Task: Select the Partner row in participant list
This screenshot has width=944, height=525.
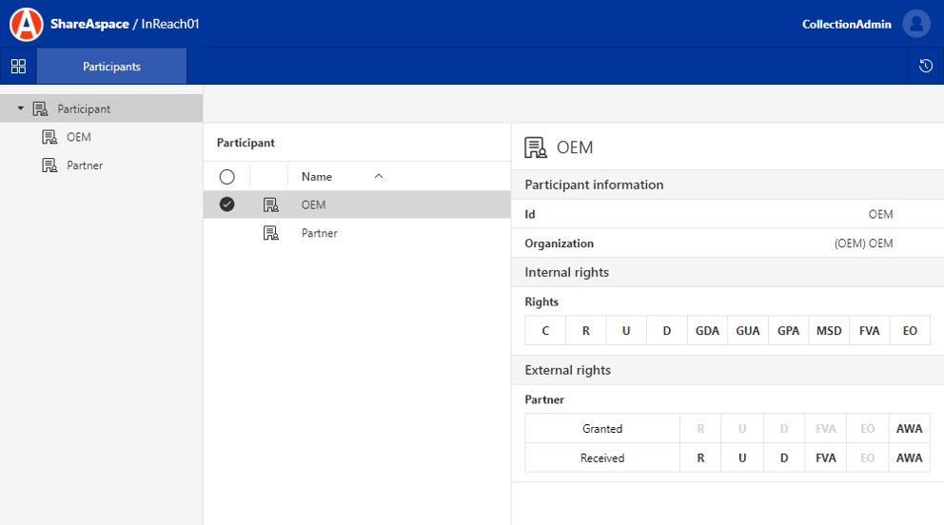Action: [320, 233]
